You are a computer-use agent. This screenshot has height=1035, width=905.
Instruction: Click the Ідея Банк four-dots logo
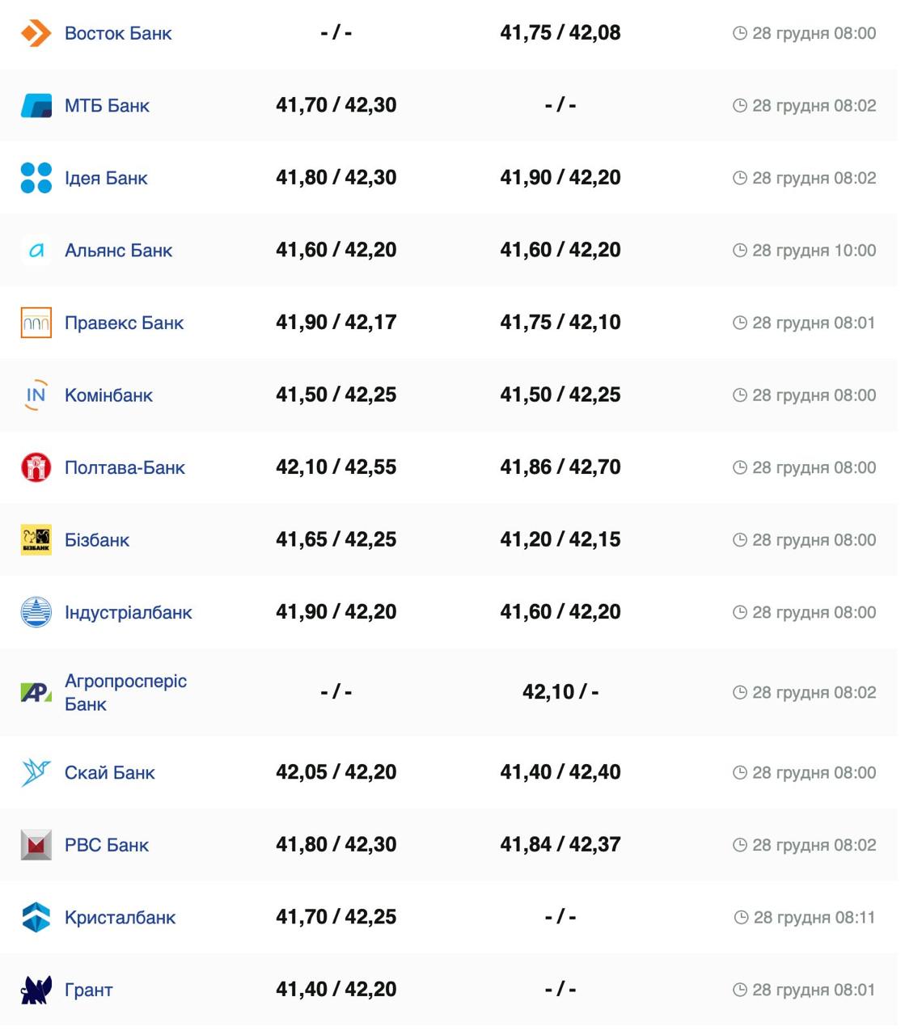(x=36, y=178)
